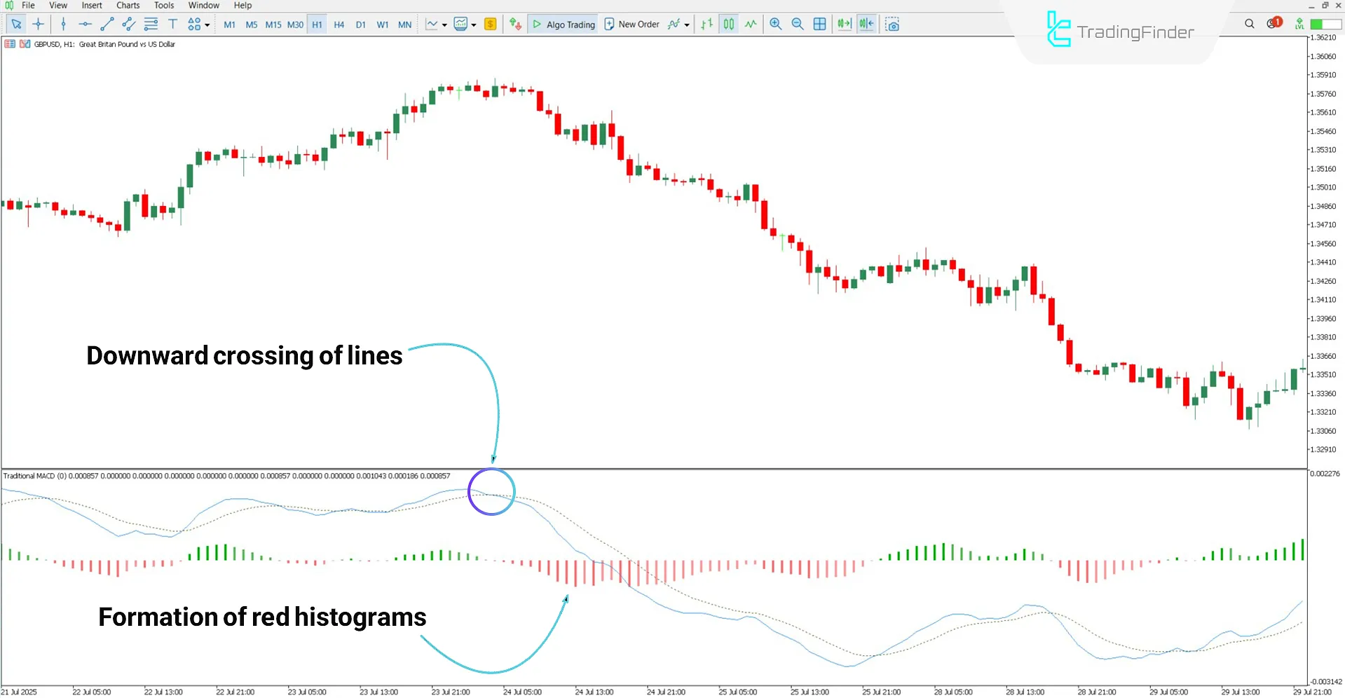Activate the Horizontal Line drawing tool
The height and width of the screenshot is (698, 1345).
pos(85,25)
